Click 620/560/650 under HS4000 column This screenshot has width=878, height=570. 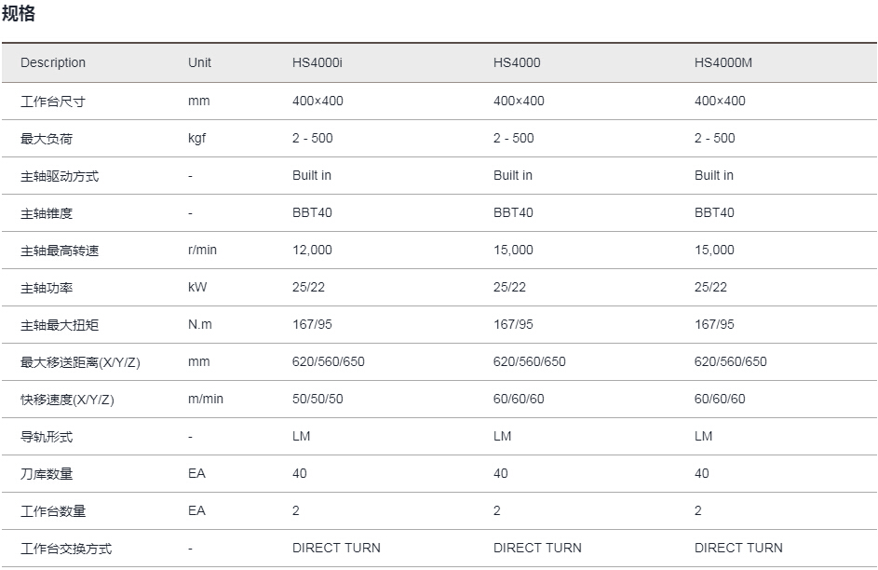click(529, 361)
